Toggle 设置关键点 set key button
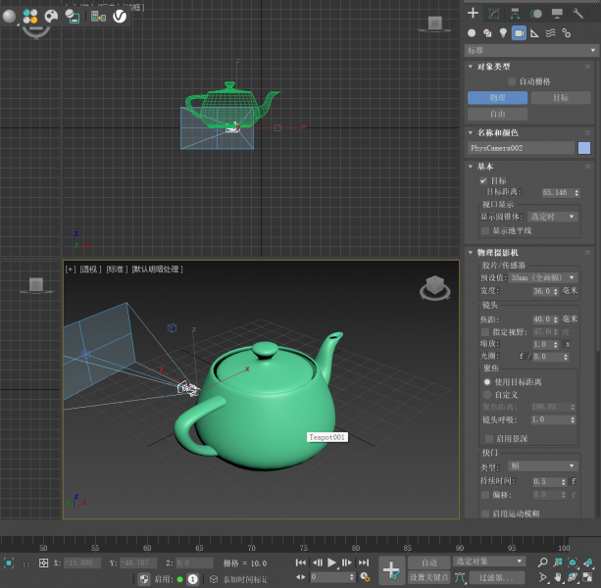This screenshot has height=588, width=601. click(x=428, y=577)
